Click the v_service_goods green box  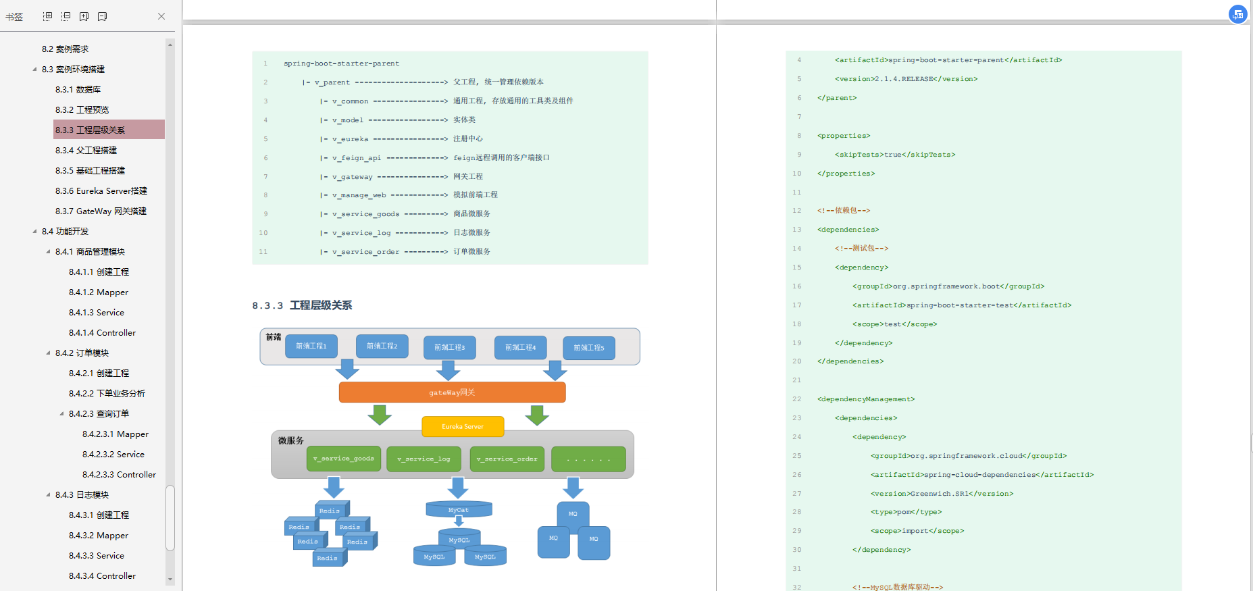344,459
